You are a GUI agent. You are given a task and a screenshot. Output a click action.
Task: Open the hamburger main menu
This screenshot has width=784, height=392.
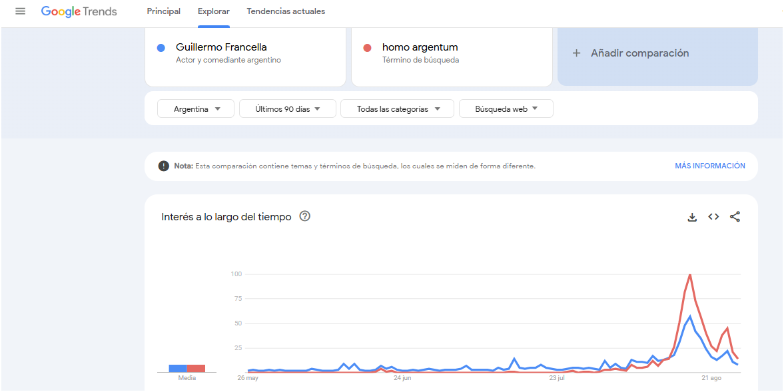tap(20, 11)
